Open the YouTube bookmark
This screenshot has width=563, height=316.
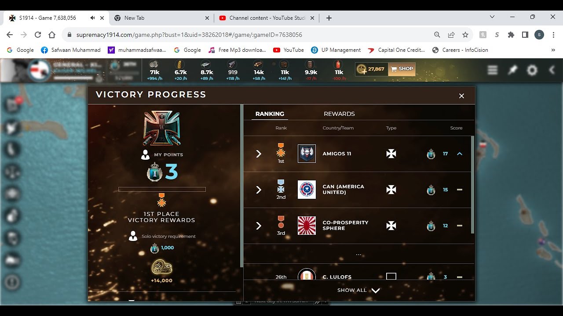289,50
